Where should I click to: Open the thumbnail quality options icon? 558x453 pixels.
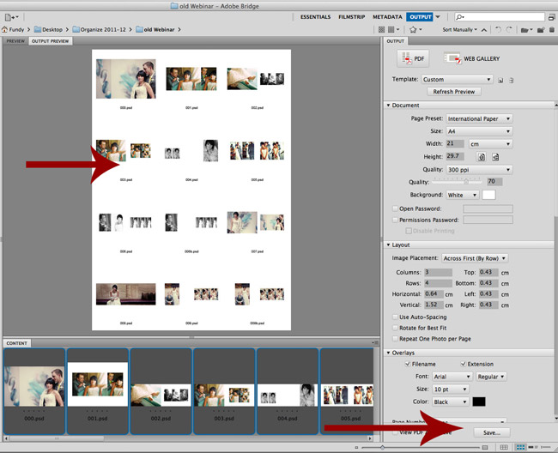(393, 29)
